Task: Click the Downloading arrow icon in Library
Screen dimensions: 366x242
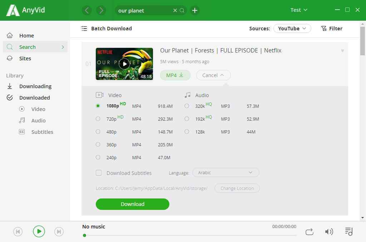Action: click(x=10, y=86)
